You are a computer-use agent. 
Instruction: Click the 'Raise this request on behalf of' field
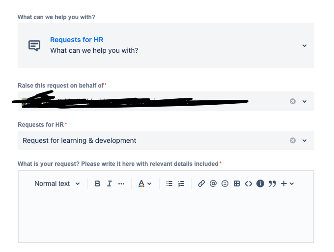(166, 101)
